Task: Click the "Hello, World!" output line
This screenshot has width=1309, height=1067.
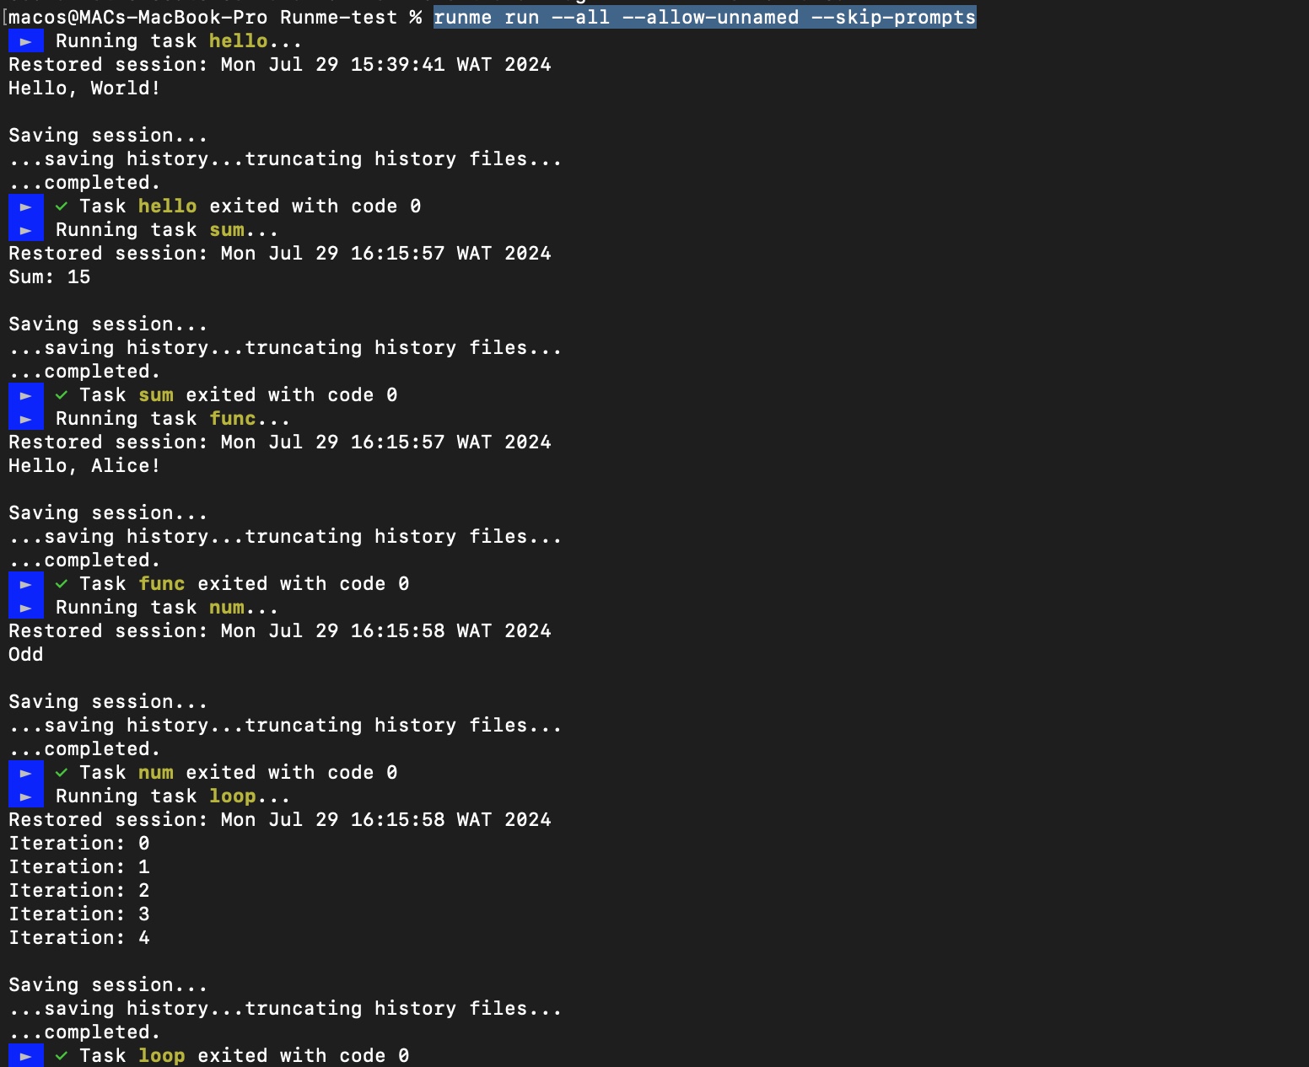Action: click(84, 88)
